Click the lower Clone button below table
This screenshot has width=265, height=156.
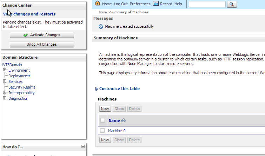coord(119,140)
